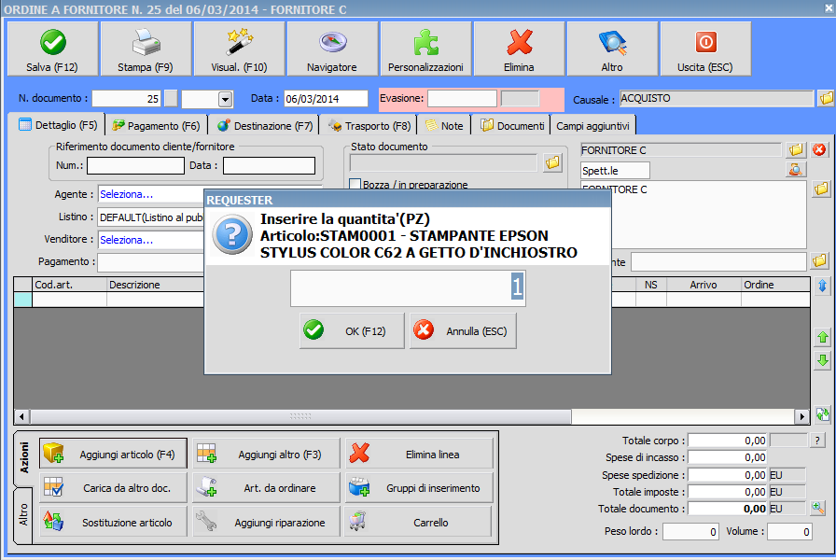Click Sostituzione articolo button

tap(114, 522)
